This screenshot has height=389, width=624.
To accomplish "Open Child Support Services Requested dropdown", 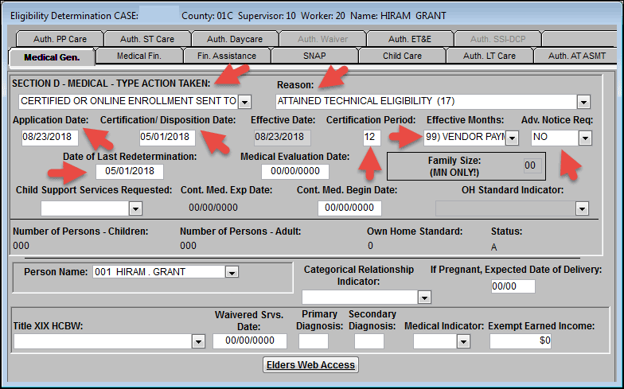I will (x=135, y=208).
